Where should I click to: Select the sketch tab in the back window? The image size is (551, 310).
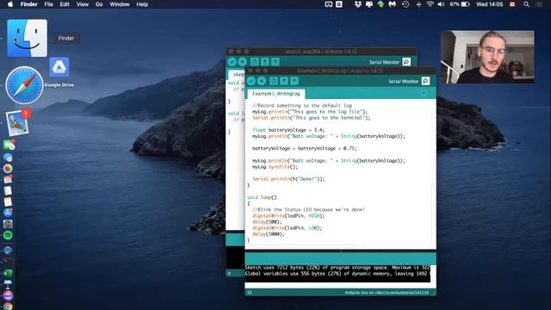(237, 75)
